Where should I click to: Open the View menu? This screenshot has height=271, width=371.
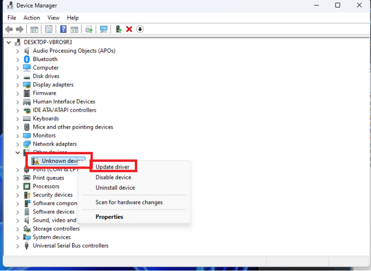(54, 18)
